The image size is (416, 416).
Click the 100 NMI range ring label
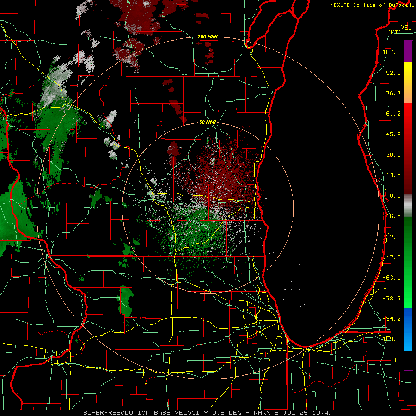208,37
